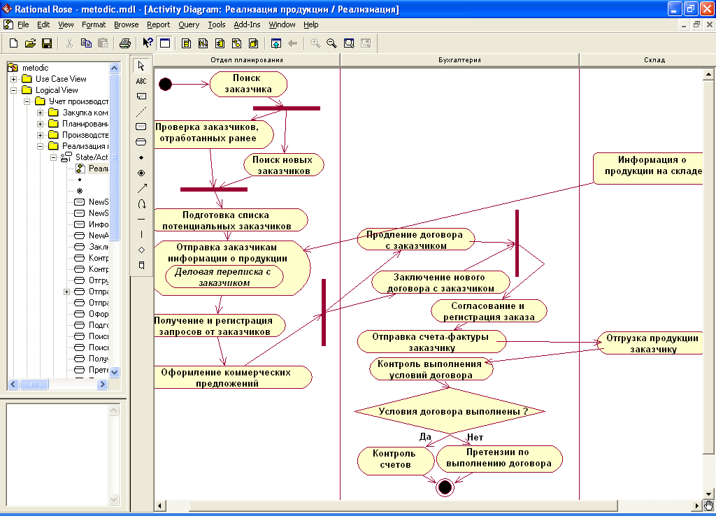Select the Note tool in toolbox
716x516 pixels.
click(x=141, y=96)
